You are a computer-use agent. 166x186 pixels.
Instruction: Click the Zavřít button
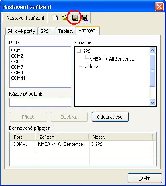[x=145, y=178]
